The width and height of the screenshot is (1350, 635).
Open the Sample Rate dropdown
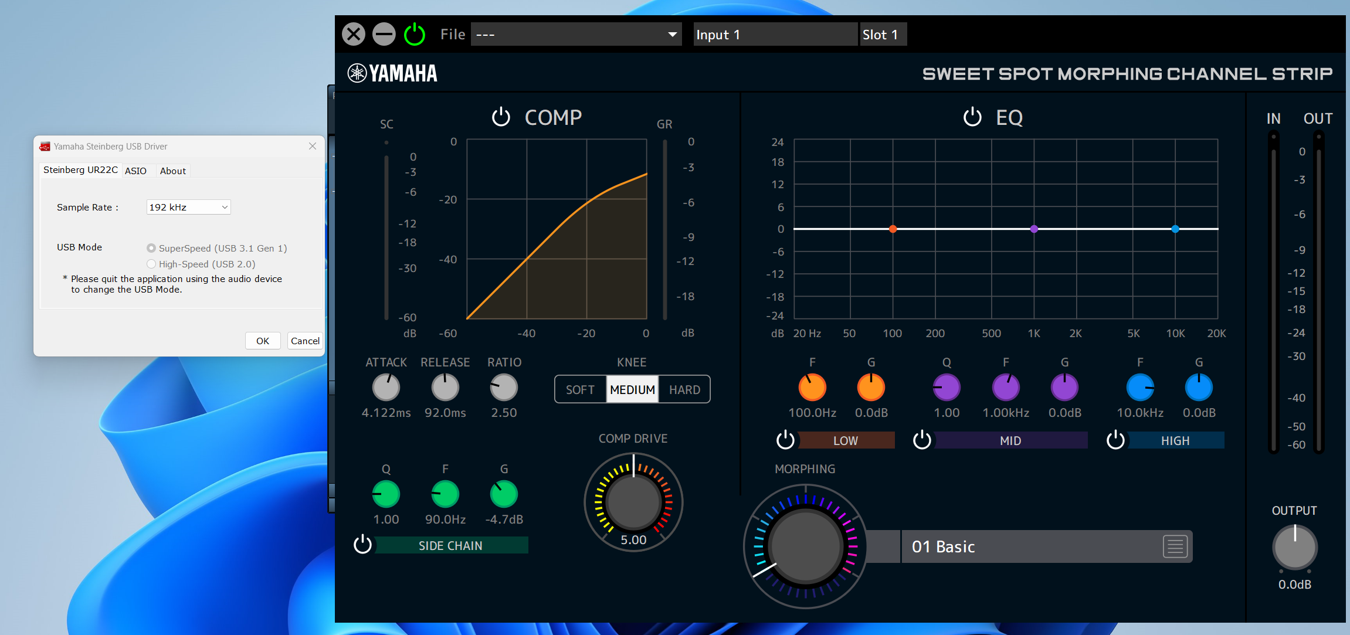click(188, 207)
